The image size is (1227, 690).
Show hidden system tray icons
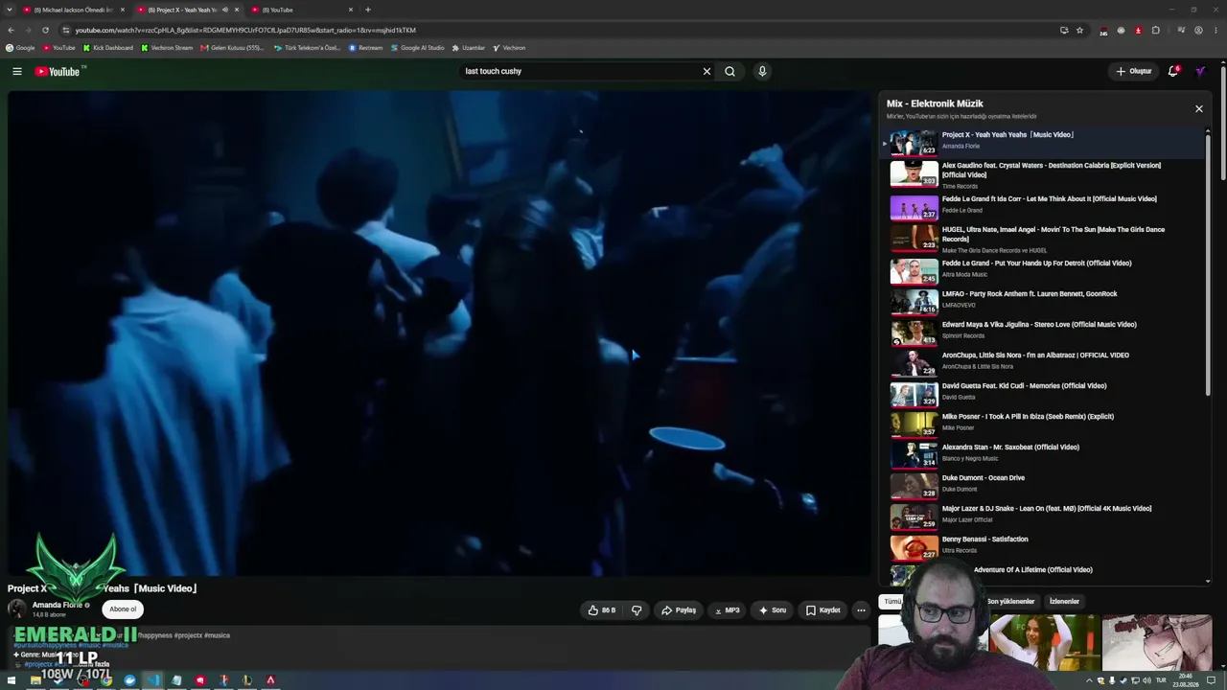1088,680
